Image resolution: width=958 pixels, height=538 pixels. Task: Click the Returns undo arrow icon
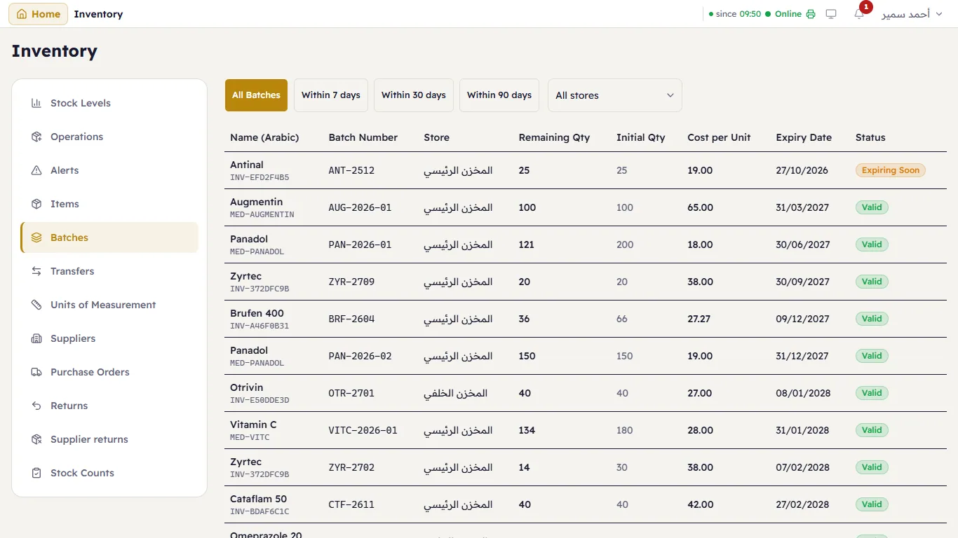point(36,406)
